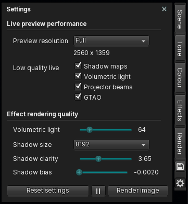Click the 2560 x 1359 resolution text
Image resolution: width=188 pixels, height=204 pixels.
pyautogui.click(x=92, y=53)
